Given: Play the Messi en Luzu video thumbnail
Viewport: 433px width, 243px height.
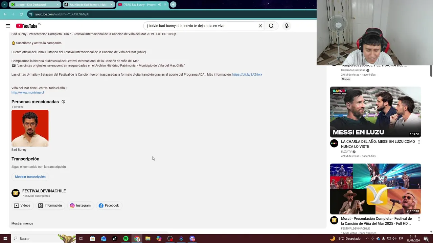Looking at the screenshot, I should click(x=375, y=112).
